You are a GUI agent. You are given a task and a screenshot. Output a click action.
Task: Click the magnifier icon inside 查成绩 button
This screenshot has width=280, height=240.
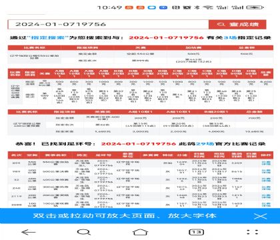[221, 25]
